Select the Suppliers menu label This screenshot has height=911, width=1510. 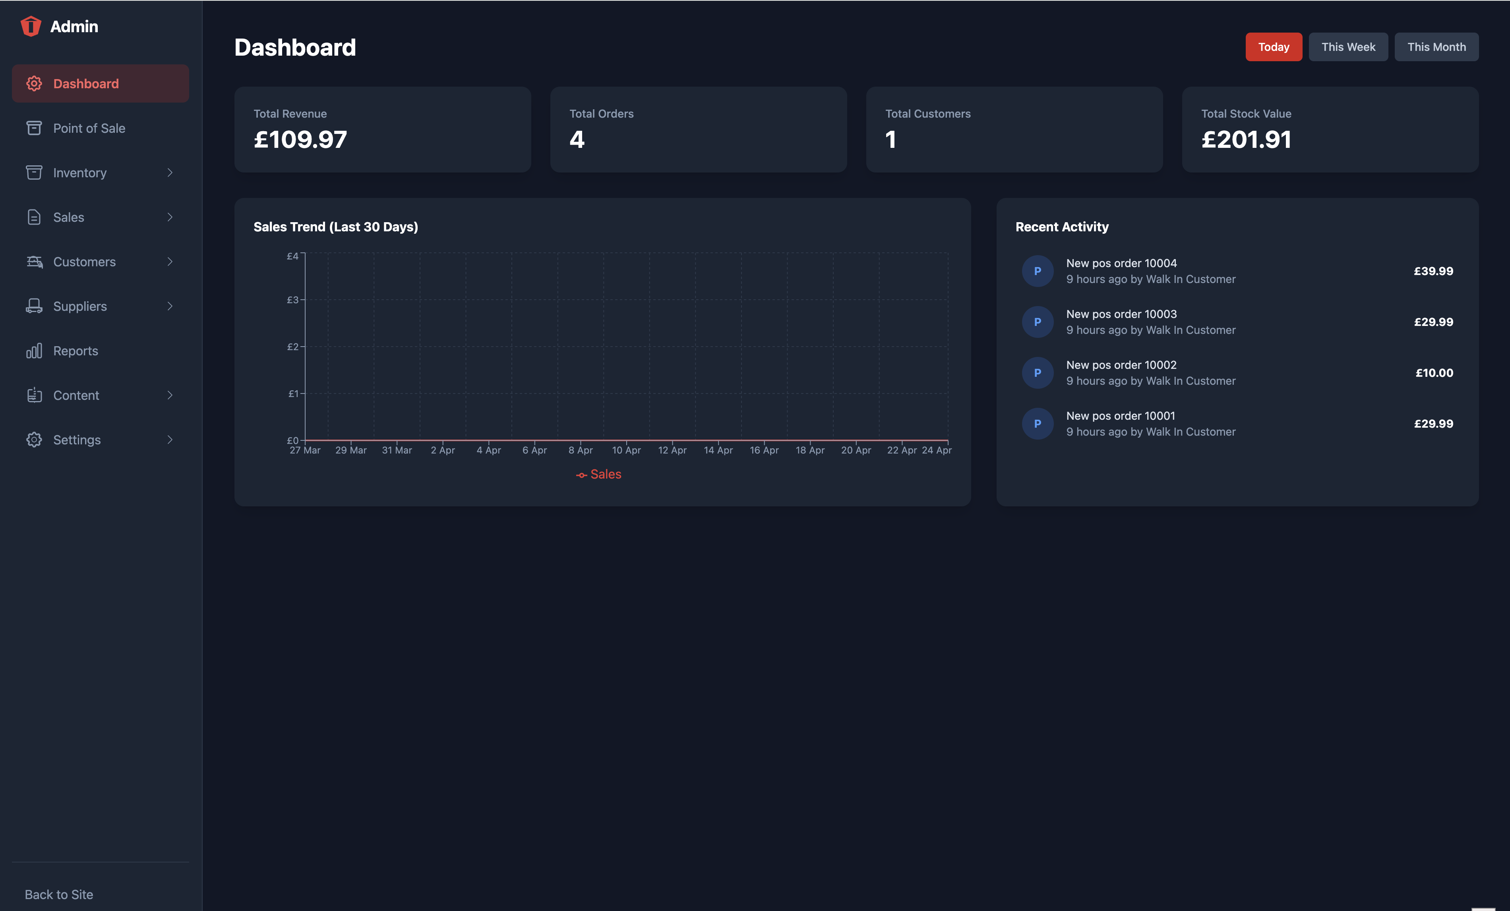(x=80, y=306)
